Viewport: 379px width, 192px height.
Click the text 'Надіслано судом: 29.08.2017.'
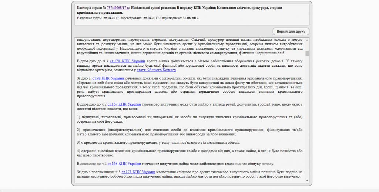(x=98, y=18)
